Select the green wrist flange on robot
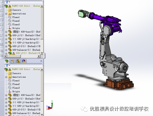This screenshot has width=153, height=116. [x=81, y=14]
